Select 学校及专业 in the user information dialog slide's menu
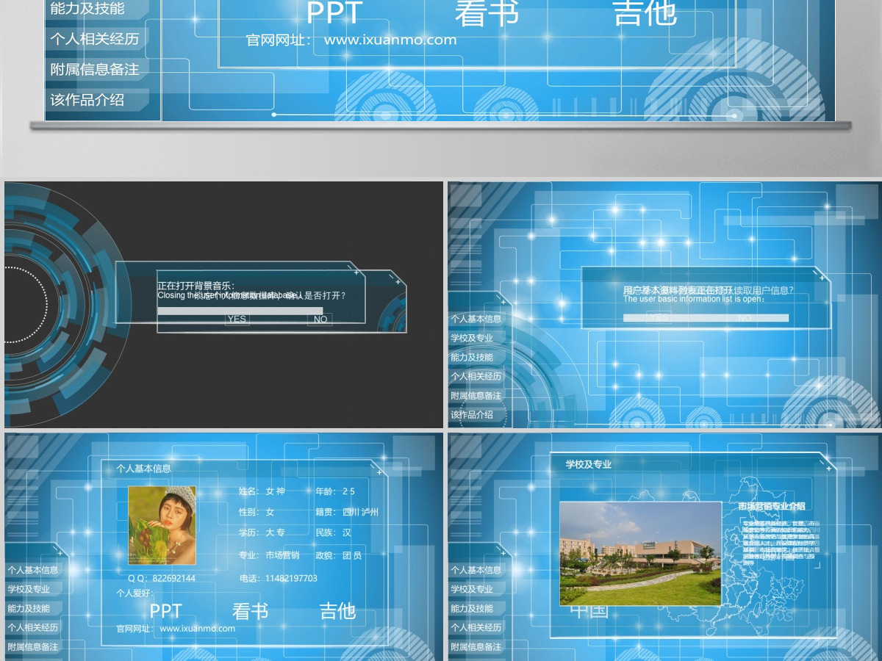This screenshot has width=882, height=661. coord(472,338)
